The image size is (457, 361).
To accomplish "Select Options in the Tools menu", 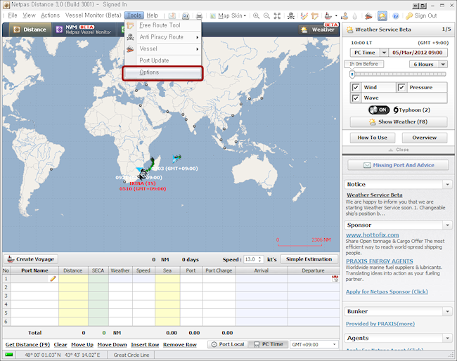I will pos(162,72).
